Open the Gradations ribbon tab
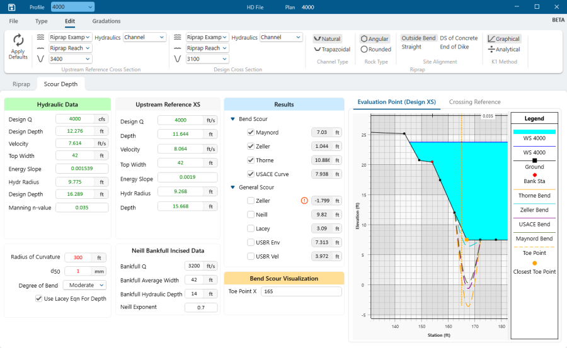 [106, 21]
